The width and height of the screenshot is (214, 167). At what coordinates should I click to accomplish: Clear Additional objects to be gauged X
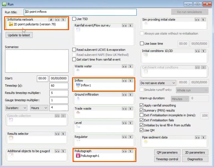[63, 151]
